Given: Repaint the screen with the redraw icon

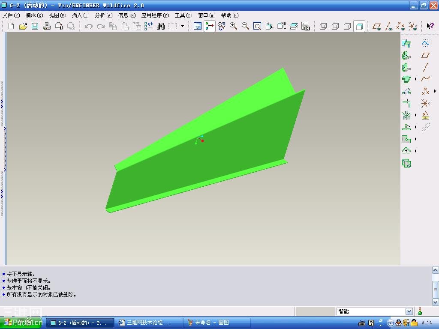Looking at the screenshot, I should (197, 26).
